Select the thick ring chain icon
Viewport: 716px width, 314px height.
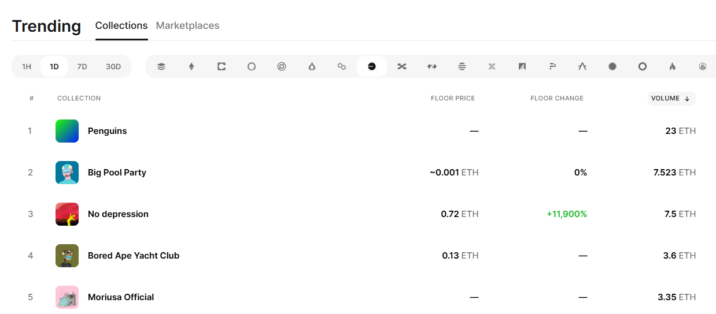pos(643,66)
